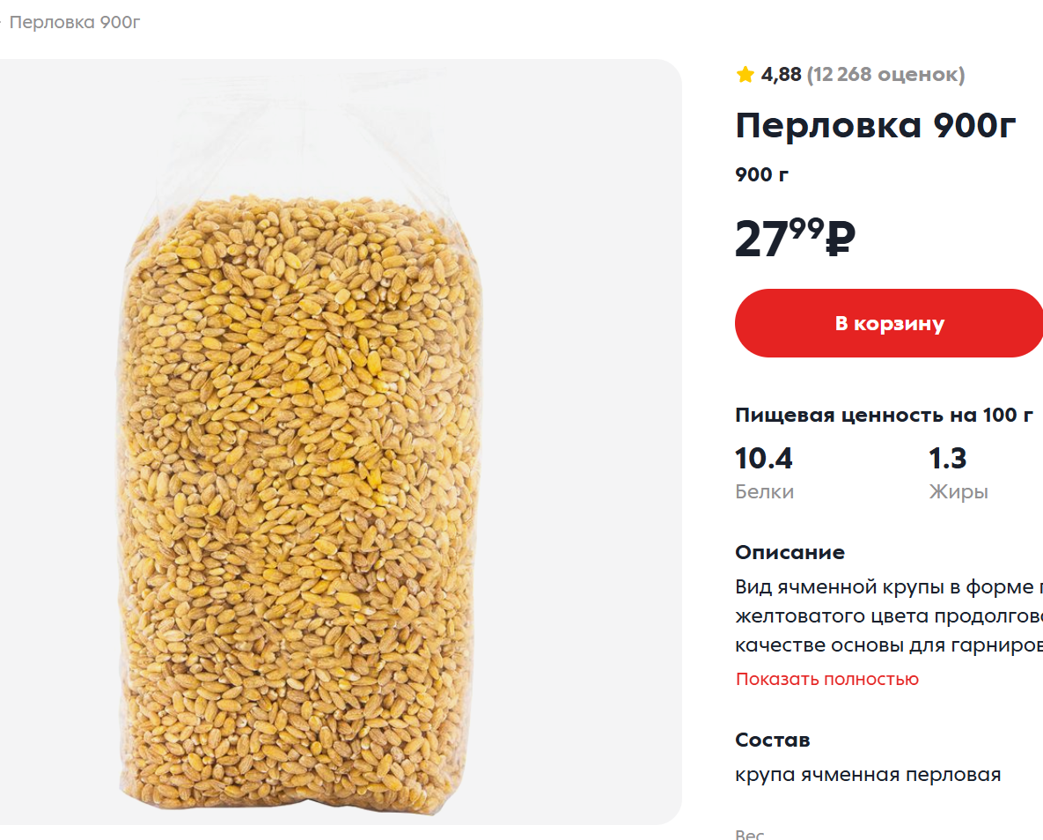Click the Перловка 900г product title heading

pos(876,126)
